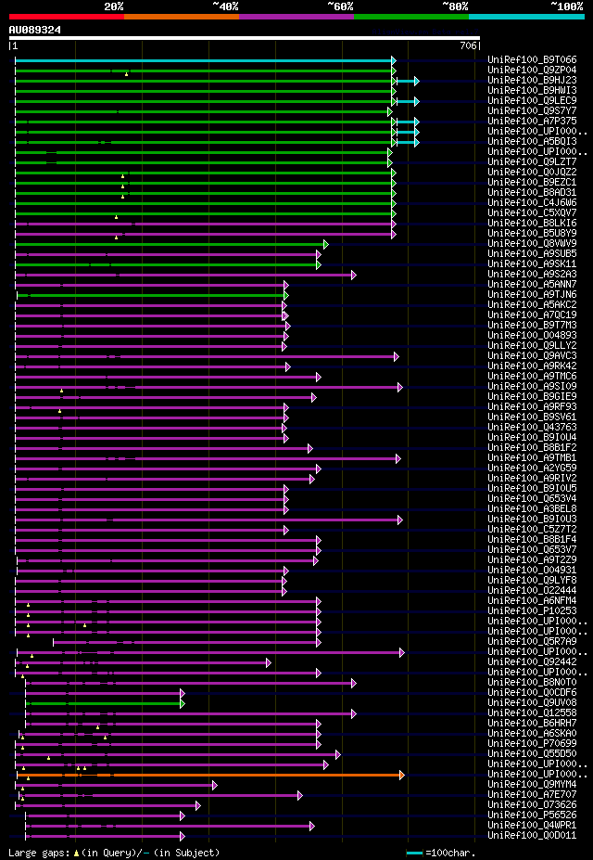The image size is (593, 860).
Task: Click the 706 query end label
Action: click(x=468, y=46)
